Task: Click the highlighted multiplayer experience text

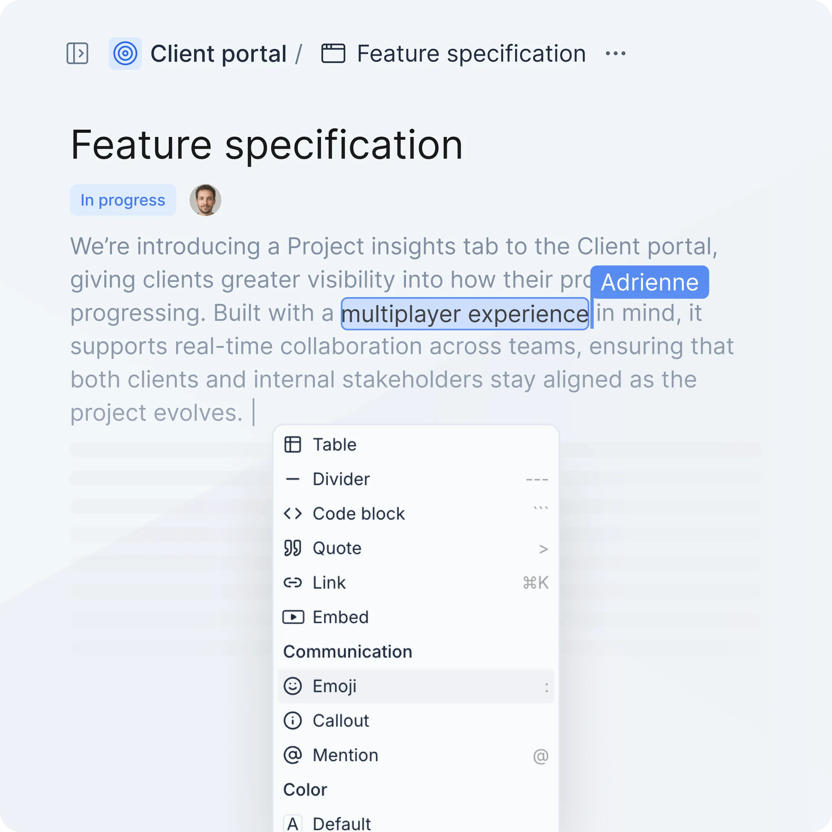Action: click(464, 313)
